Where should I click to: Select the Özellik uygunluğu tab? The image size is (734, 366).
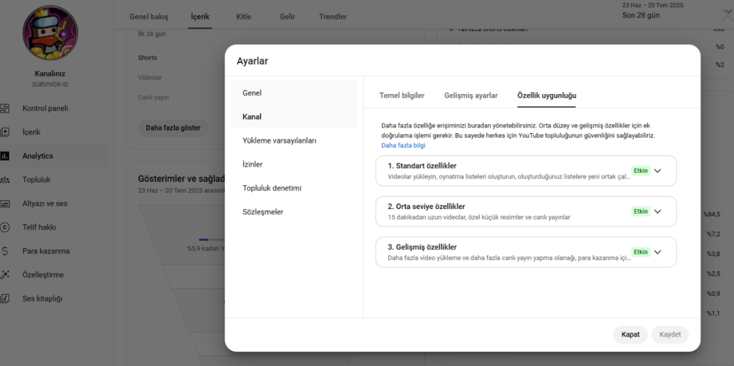tap(546, 95)
